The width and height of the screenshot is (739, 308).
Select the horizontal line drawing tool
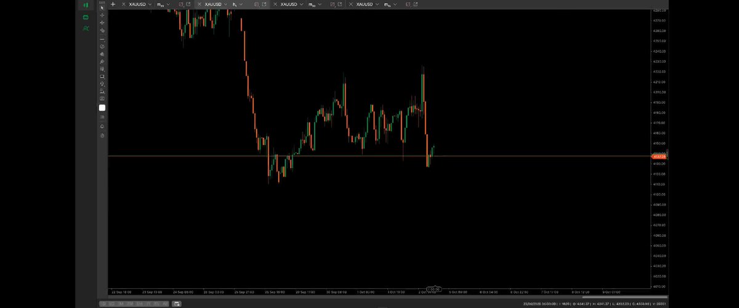(102, 39)
